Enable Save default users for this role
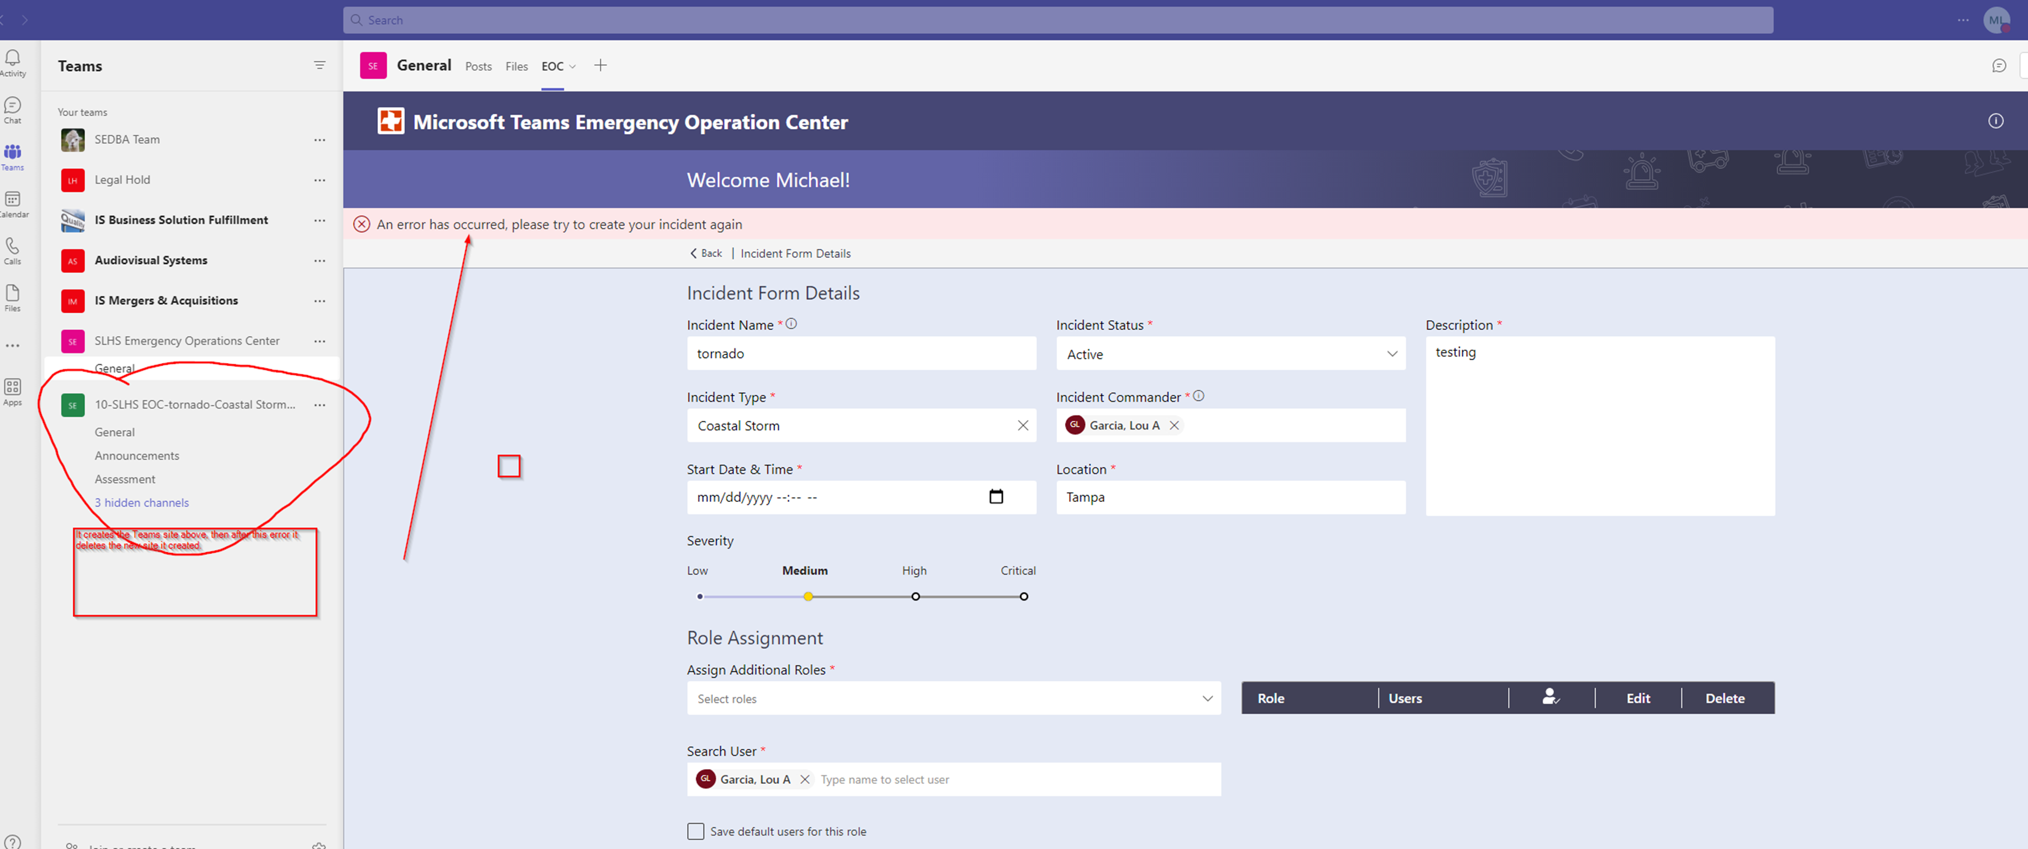The width and height of the screenshot is (2028, 849). [x=695, y=831]
